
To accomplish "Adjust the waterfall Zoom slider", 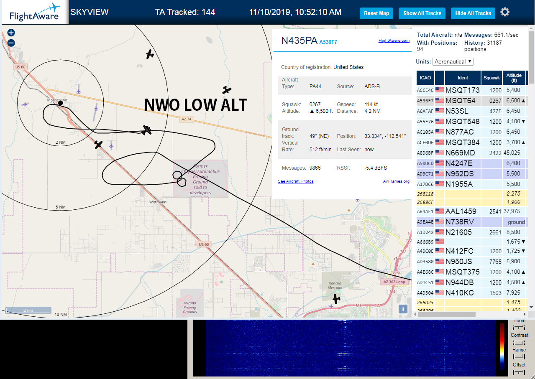I will click(519, 328).
